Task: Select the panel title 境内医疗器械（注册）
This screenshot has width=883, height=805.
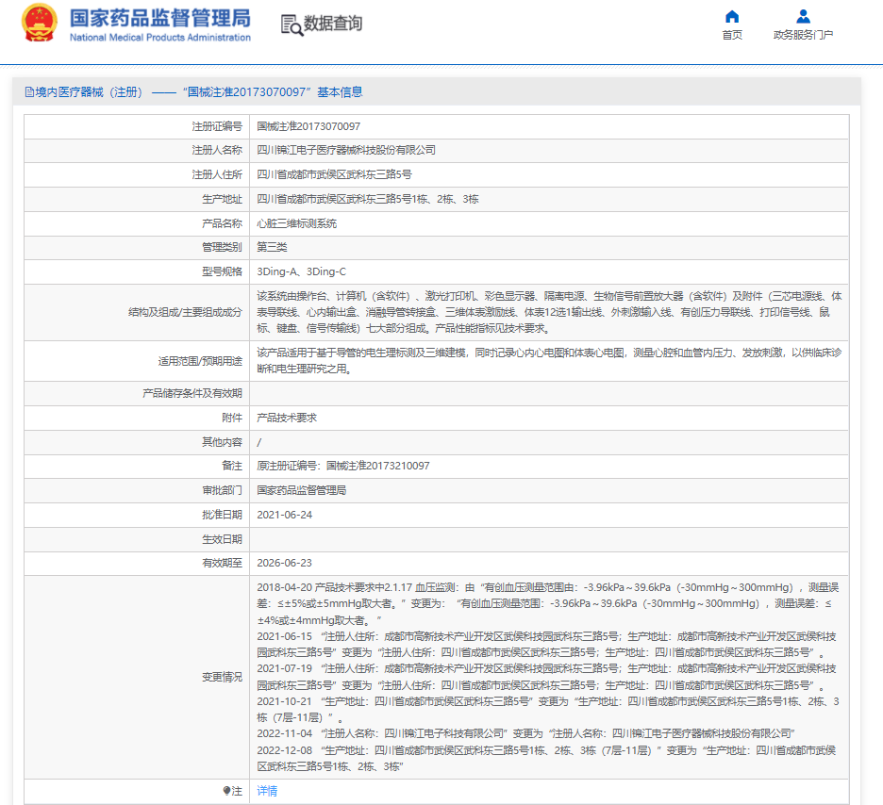Action: pyautogui.click(x=89, y=92)
